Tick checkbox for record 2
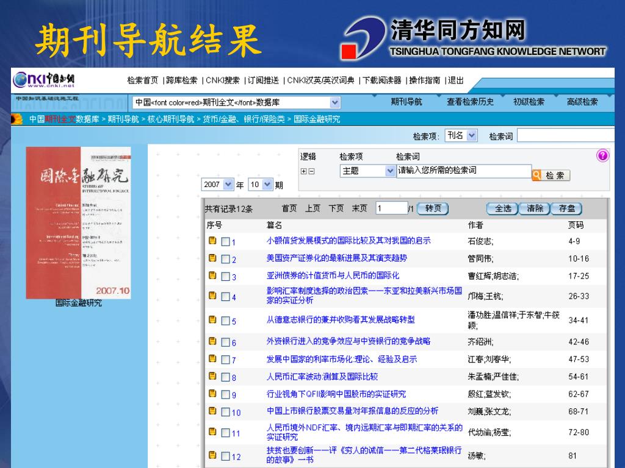Viewport: 625px width, 468px height. tap(226, 259)
